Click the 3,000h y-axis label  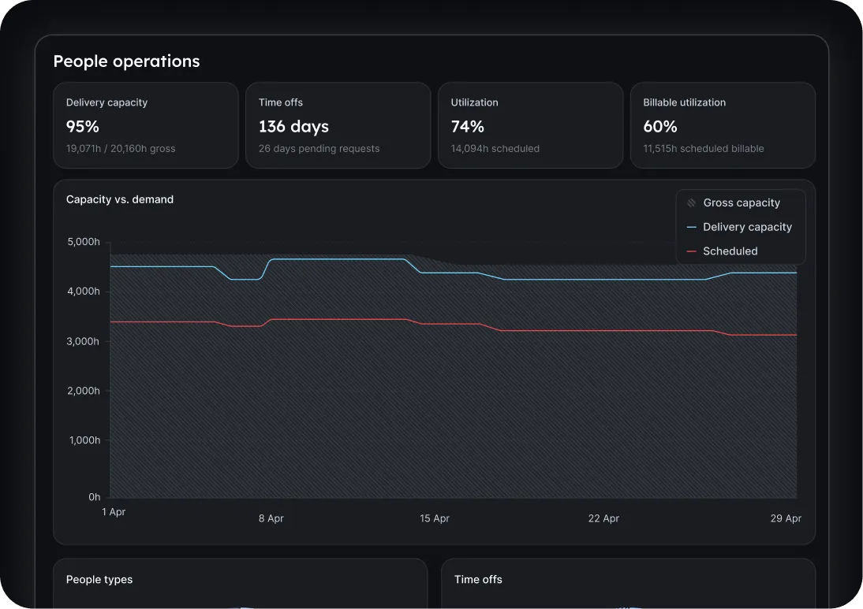click(x=84, y=341)
